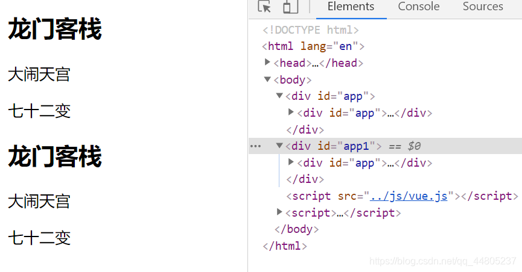The height and width of the screenshot is (272, 522).
Task: Click the second 大闹天宫 paragraph
Action: [x=39, y=202]
